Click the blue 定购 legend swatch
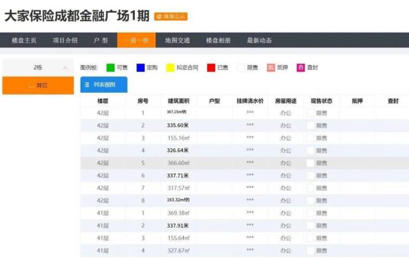The height and width of the screenshot is (258, 409). pos(140,68)
